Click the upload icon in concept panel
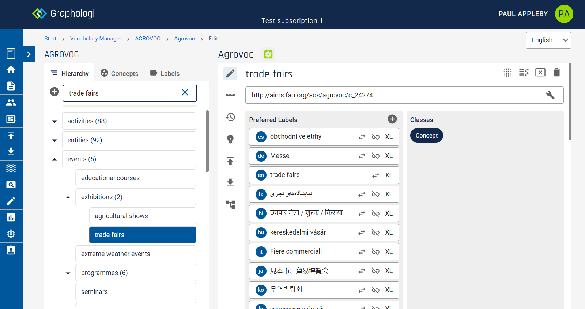Viewport: 585px width, 309px height. 230,161
